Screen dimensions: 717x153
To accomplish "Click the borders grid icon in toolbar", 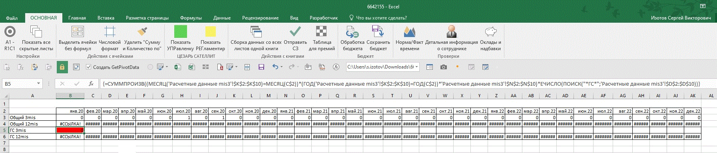I will pyautogui.click(x=247, y=67).
